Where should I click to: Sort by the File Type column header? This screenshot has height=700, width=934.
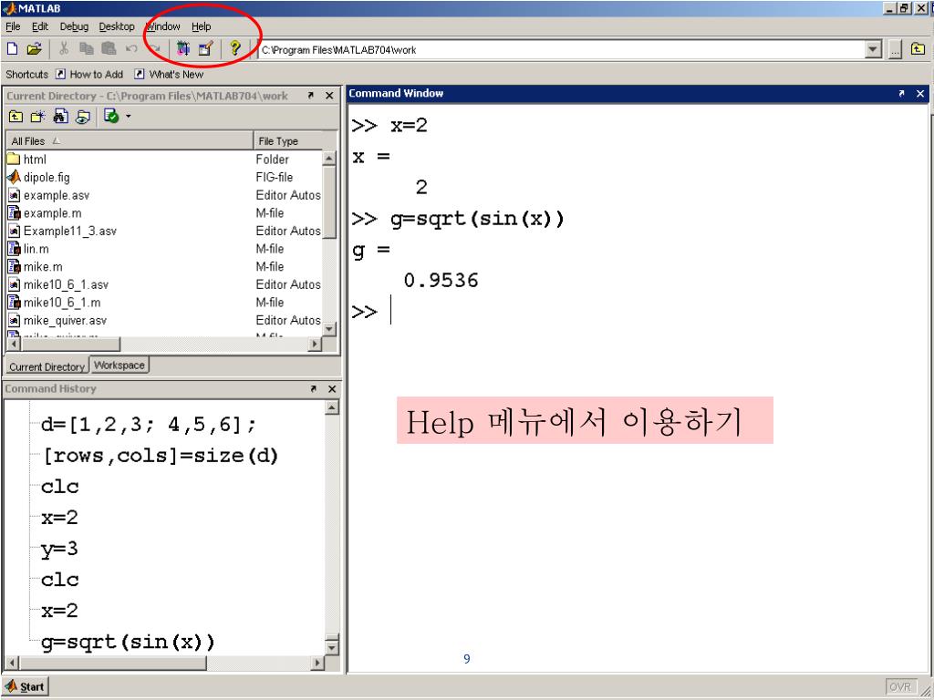288,141
